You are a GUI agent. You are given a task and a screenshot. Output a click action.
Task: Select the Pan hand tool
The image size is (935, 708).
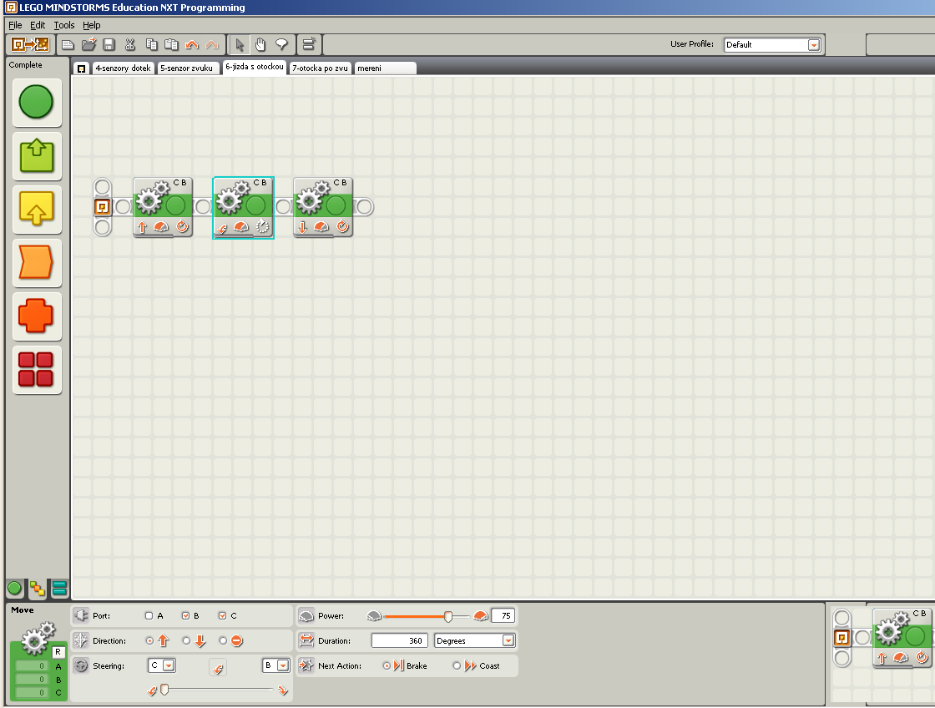click(260, 45)
